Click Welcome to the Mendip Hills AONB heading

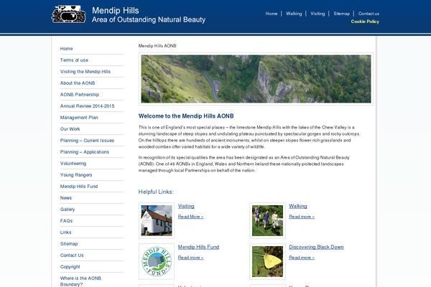click(186, 116)
